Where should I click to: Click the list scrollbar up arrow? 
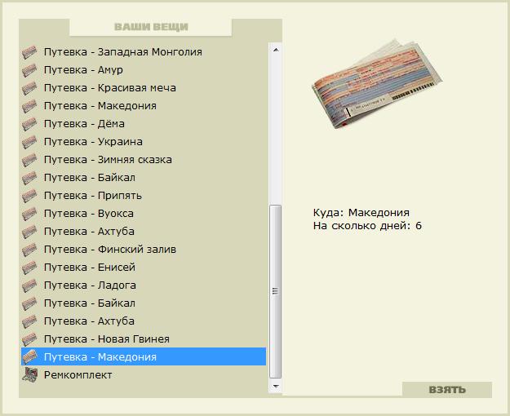tap(276, 50)
